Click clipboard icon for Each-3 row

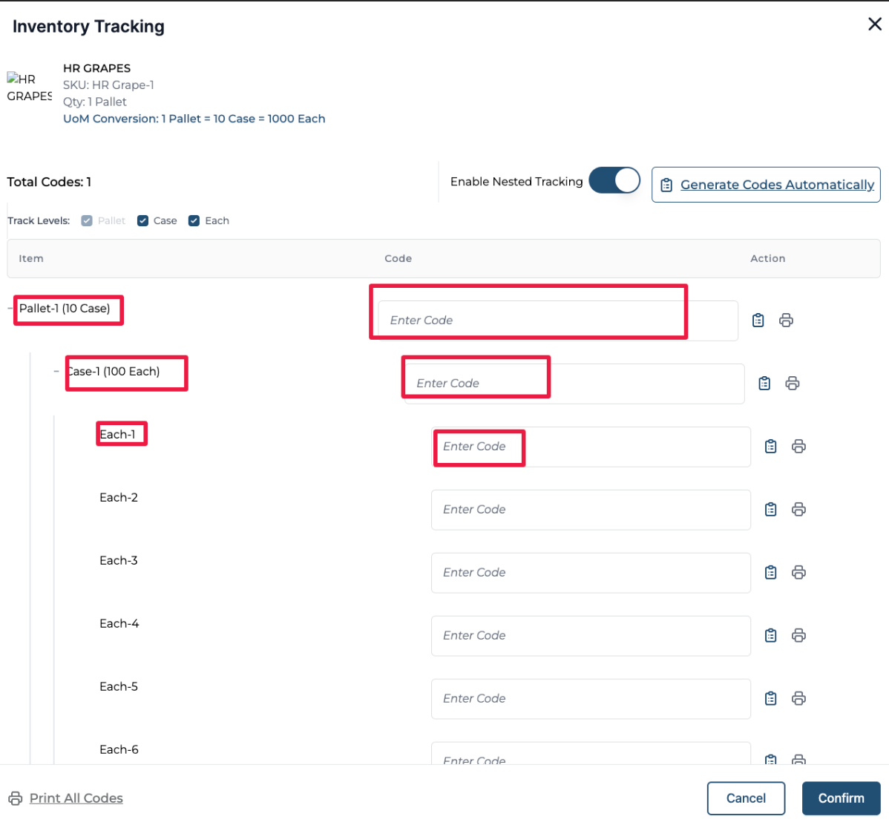click(x=771, y=573)
